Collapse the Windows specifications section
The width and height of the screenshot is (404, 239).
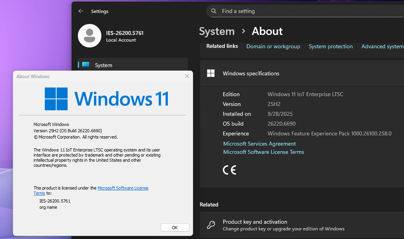pyautogui.click(x=302, y=73)
